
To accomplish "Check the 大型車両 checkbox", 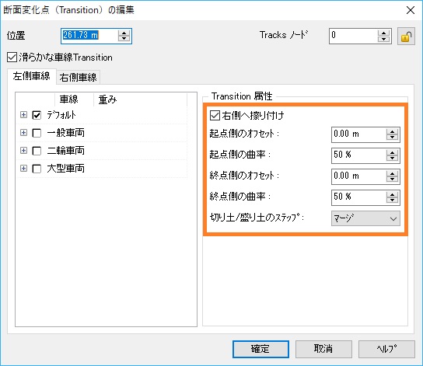I will 37,169.
